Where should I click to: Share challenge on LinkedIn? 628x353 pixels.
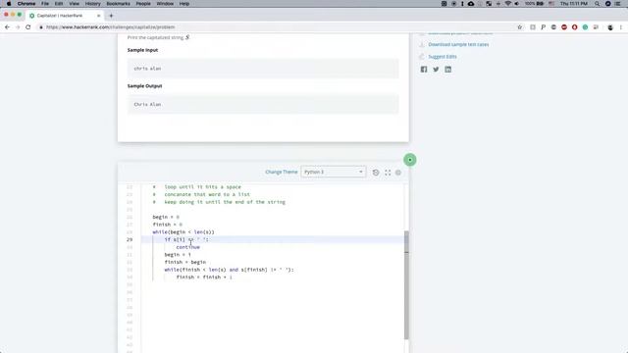447,70
